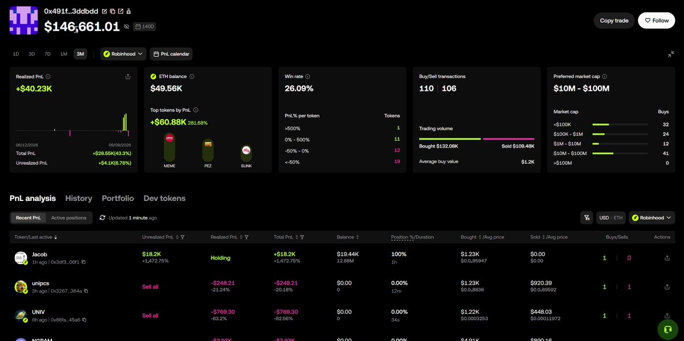Copy Jacob token address
The width and height of the screenshot is (684, 341).
84,262
